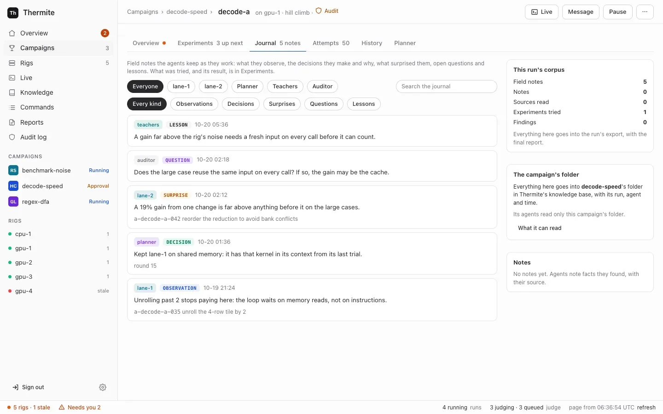Viewport: 663px width, 414px height.
Task: Click the Overview notification badge 2
Action: 105,33
